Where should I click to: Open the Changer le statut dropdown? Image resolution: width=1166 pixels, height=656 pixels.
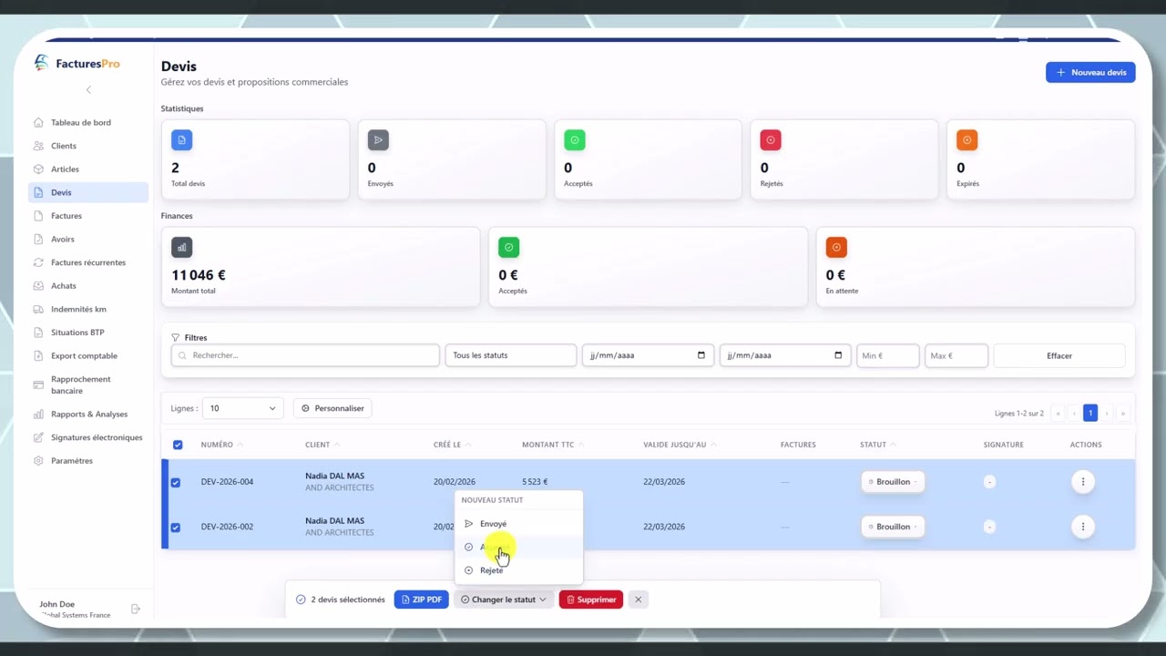pyautogui.click(x=504, y=600)
